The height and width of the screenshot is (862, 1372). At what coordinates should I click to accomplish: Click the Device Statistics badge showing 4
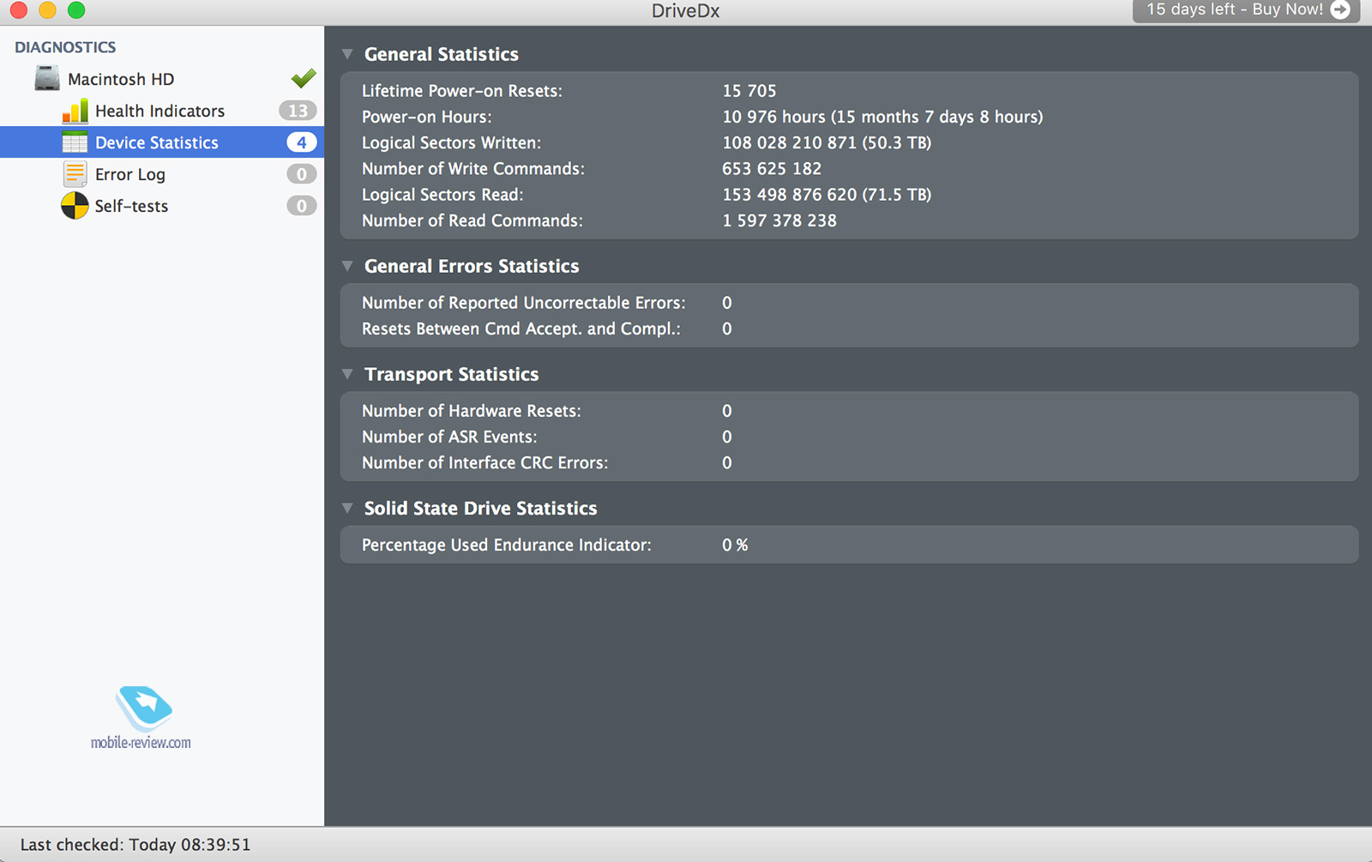pyautogui.click(x=301, y=142)
